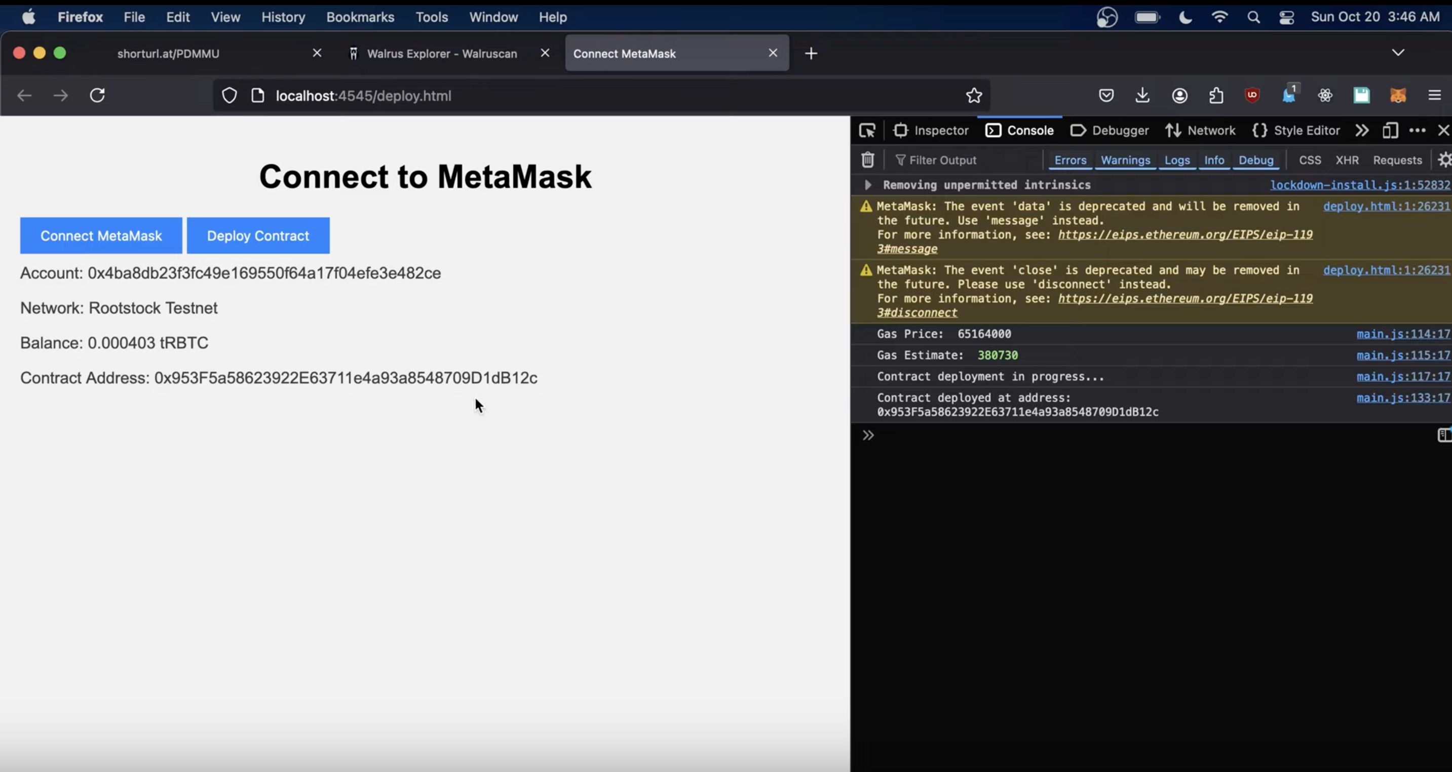
Task: Toggle the Logs filter
Action: click(x=1177, y=161)
